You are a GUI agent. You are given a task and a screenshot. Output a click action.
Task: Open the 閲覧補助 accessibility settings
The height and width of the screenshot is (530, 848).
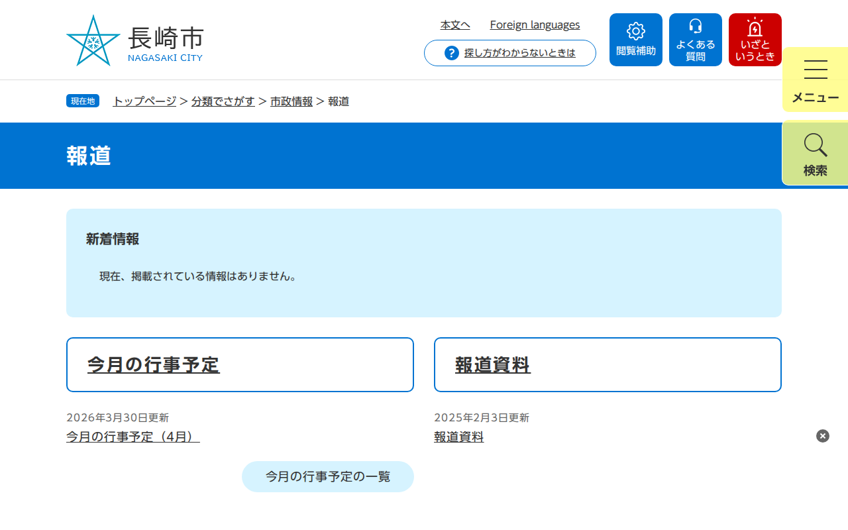pos(635,39)
